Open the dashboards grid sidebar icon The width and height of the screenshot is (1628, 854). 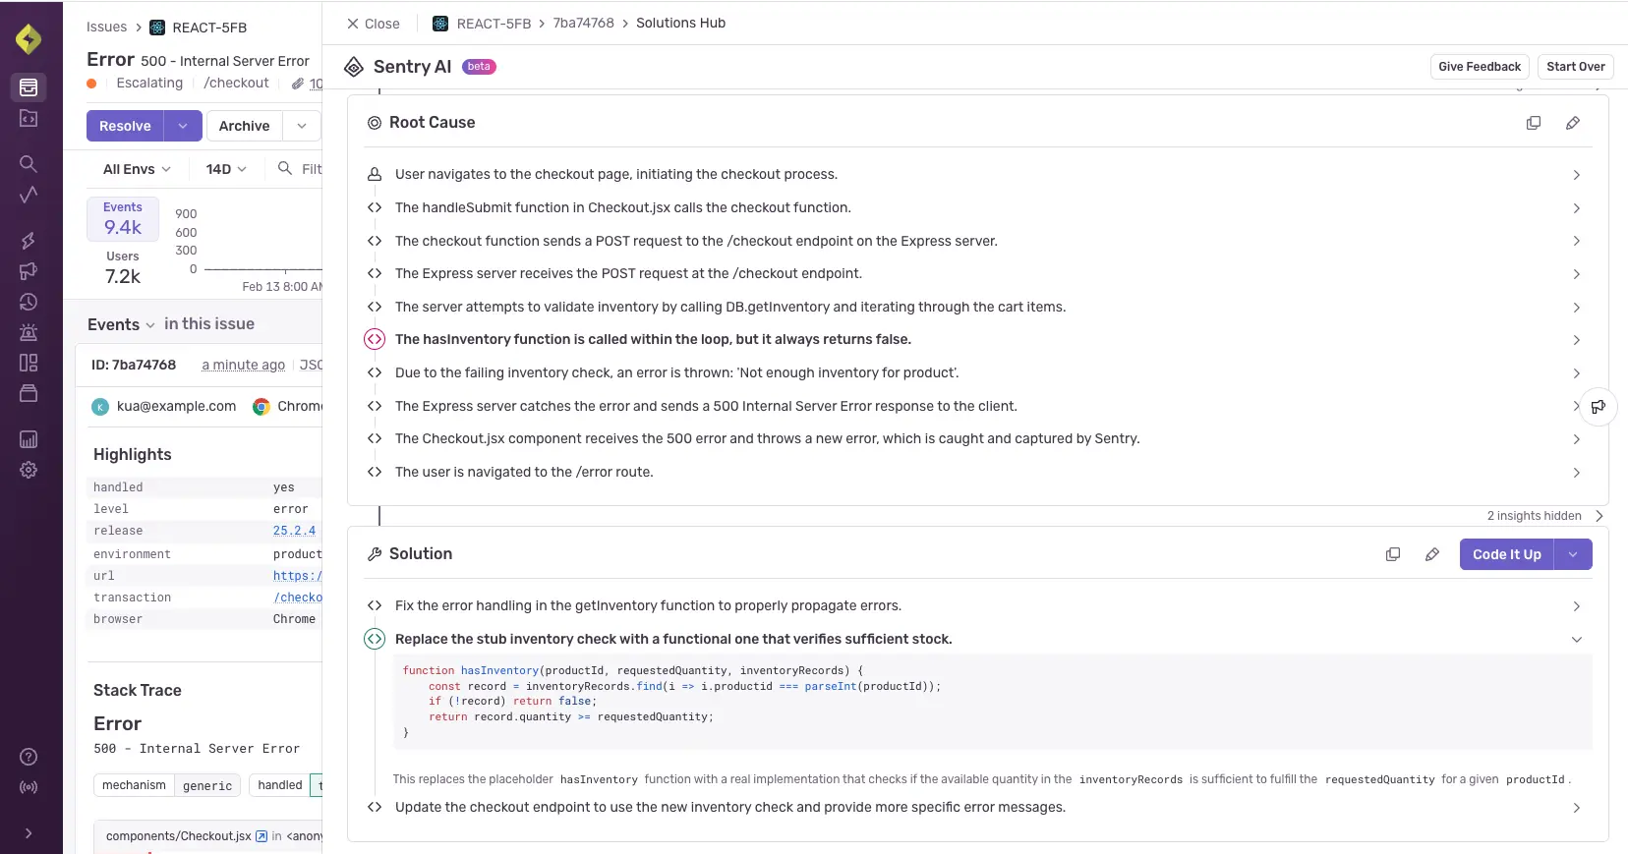[29, 363]
